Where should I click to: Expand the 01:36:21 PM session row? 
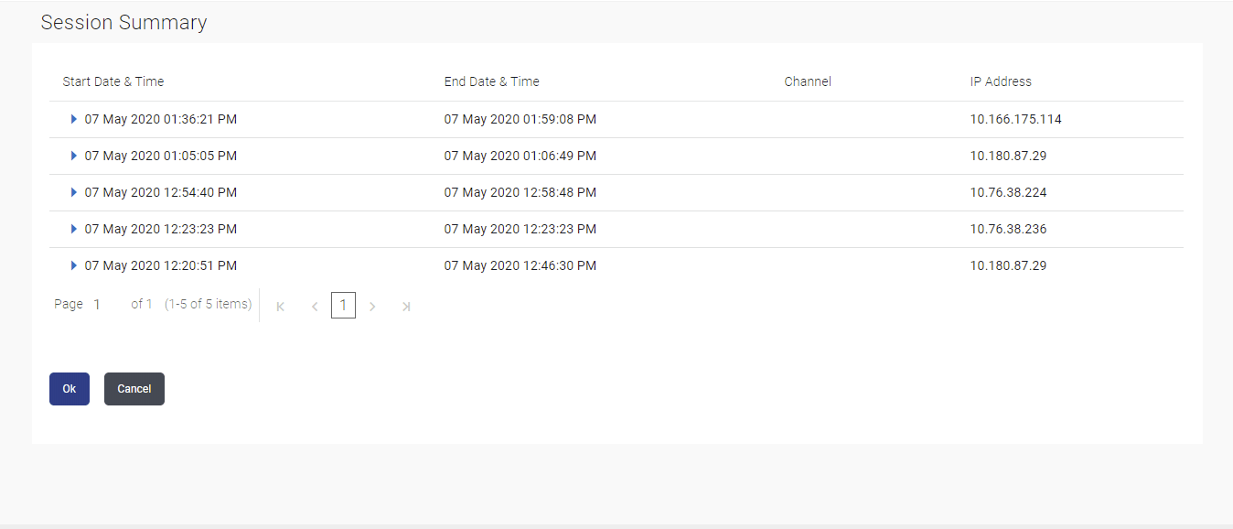click(x=74, y=119)
